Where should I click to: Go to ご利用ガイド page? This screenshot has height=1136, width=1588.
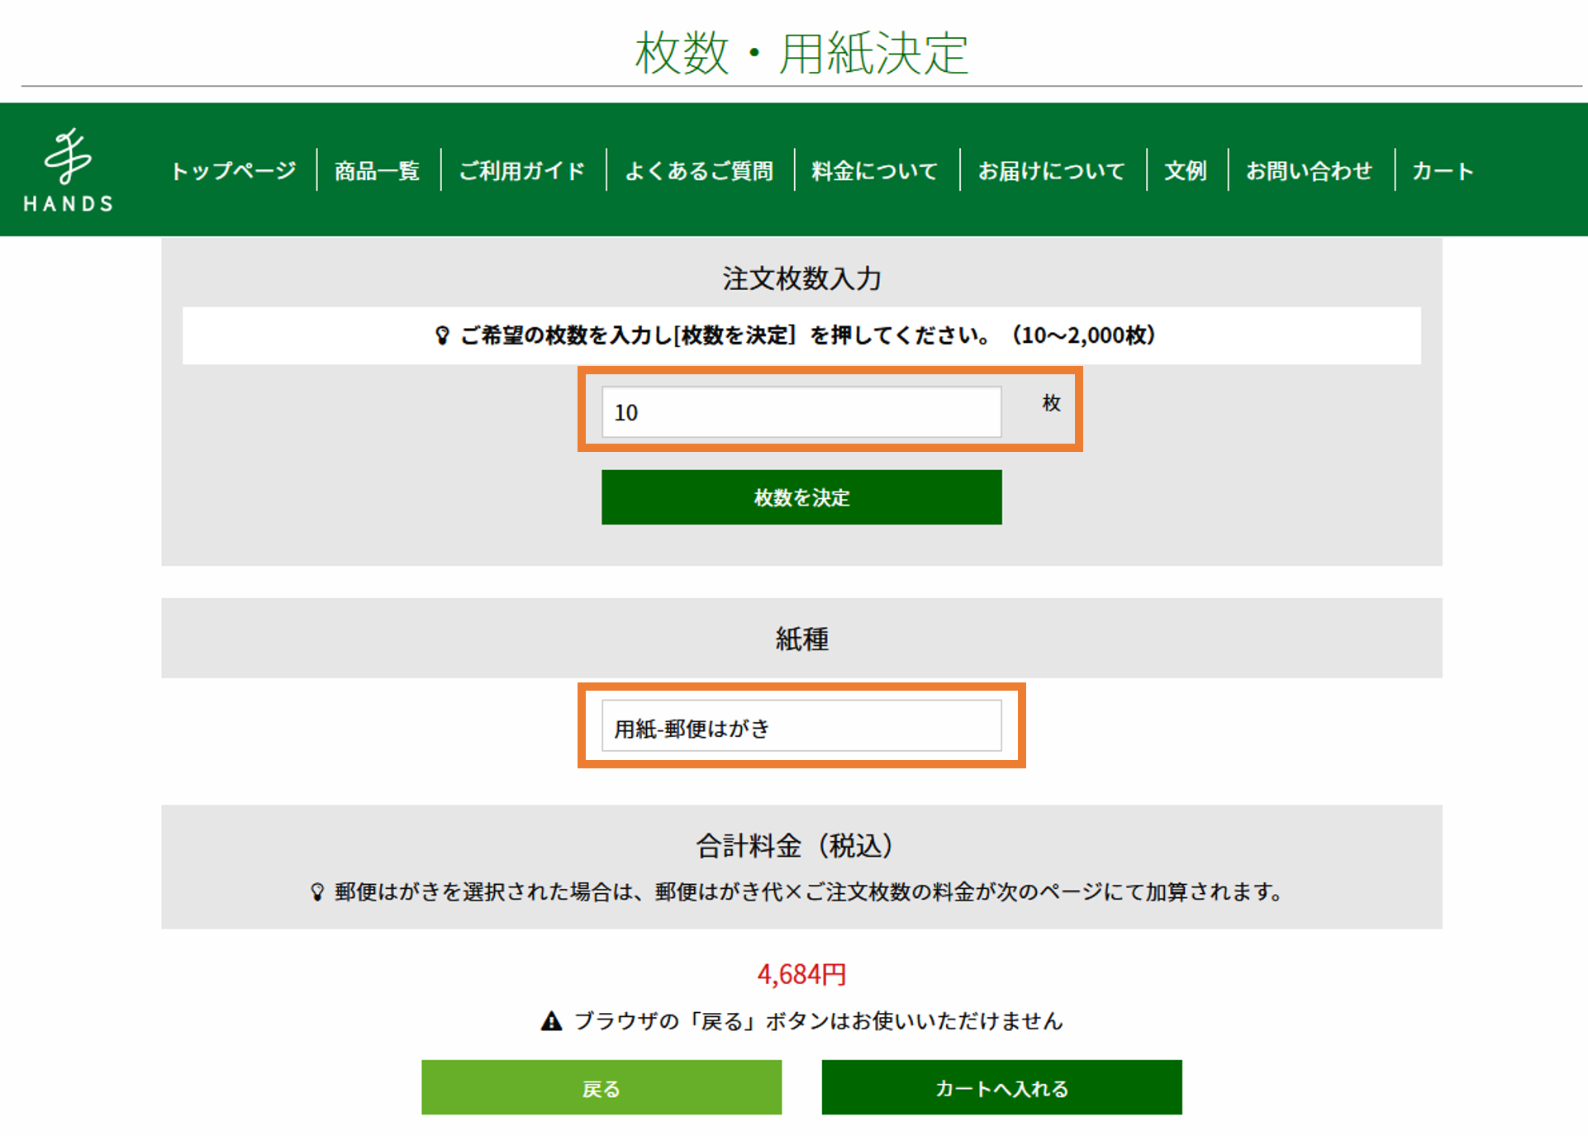click(522, 170)
